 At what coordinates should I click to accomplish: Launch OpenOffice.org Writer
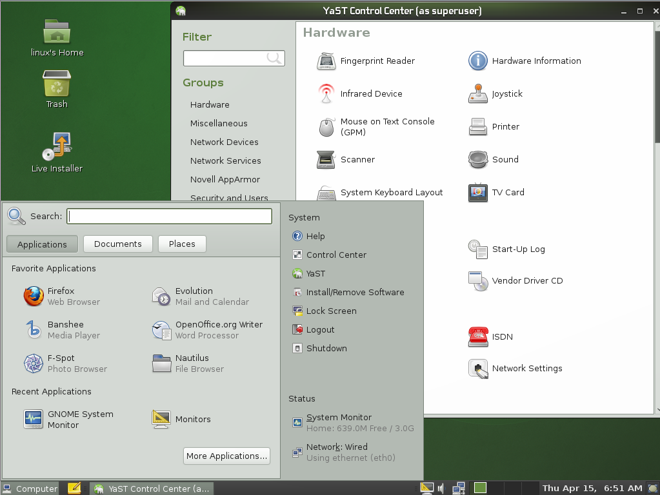pyautogui.click(x=207, y=330)
